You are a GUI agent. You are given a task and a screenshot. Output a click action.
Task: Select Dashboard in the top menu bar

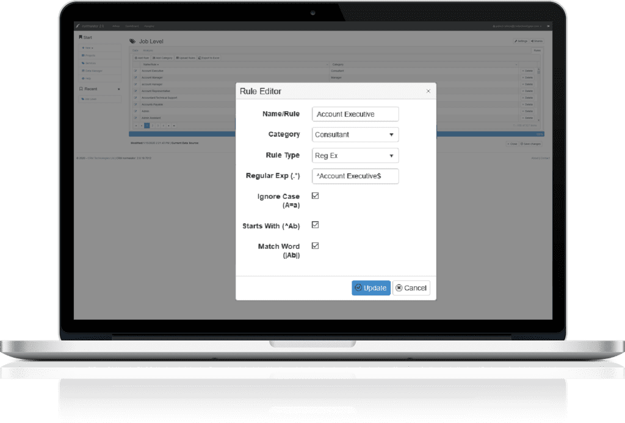pos(131,26)
